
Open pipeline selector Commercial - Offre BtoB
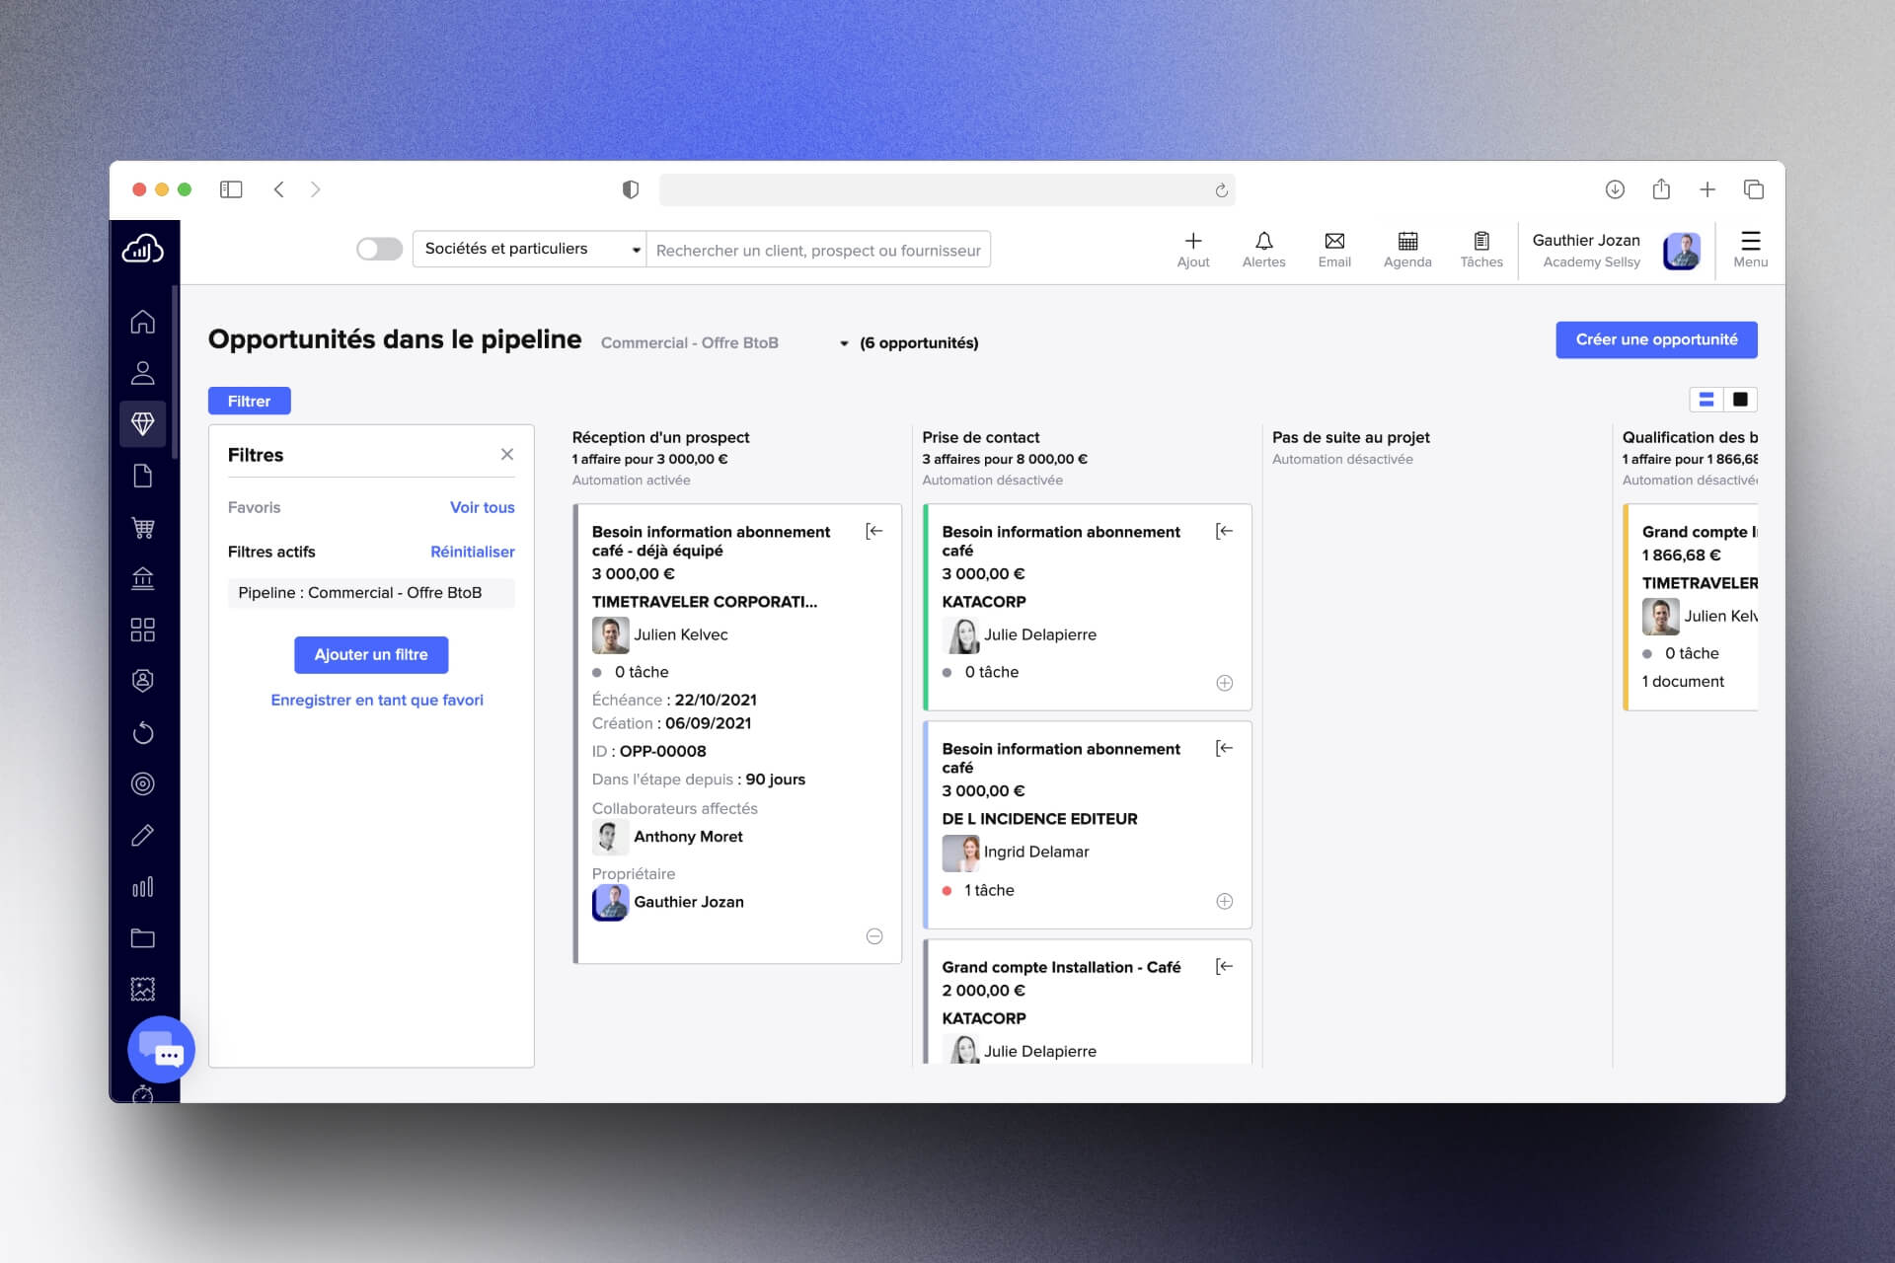724,342
